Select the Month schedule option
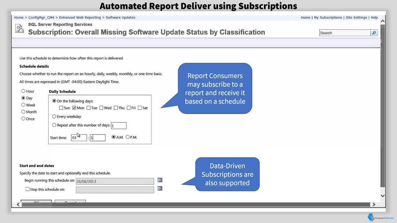Screen dimensions: 397x223 23,112
